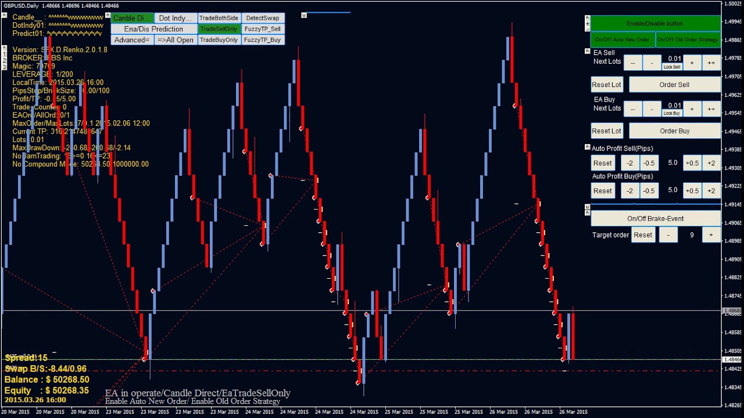Increase EA Sell lots with double plus
Screen dimensions: 744x418
click(x=711, y=63)
